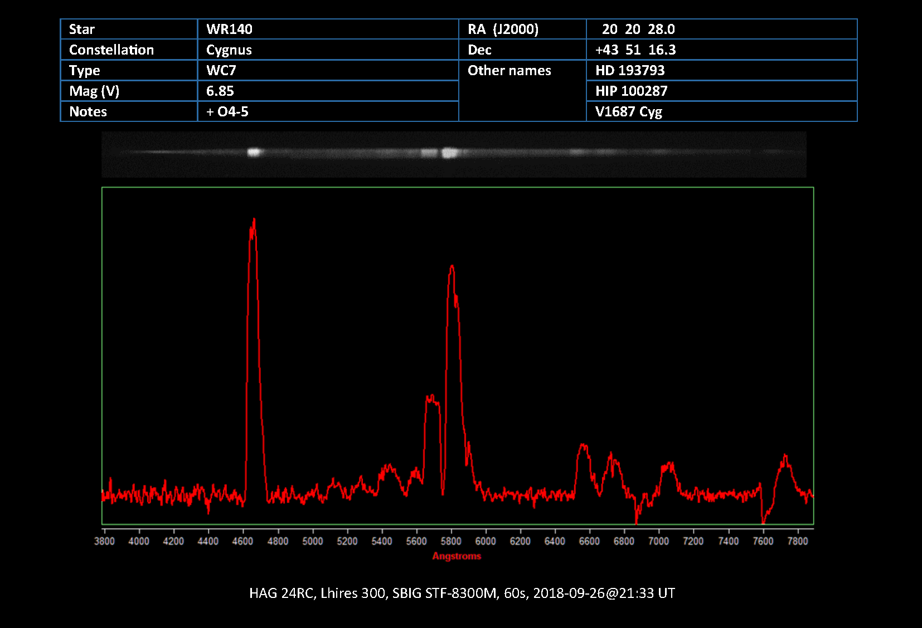Select the Cygnus constellation value
Image resolution: width=922 pixels, height=628 pixels.
point(229,50)
